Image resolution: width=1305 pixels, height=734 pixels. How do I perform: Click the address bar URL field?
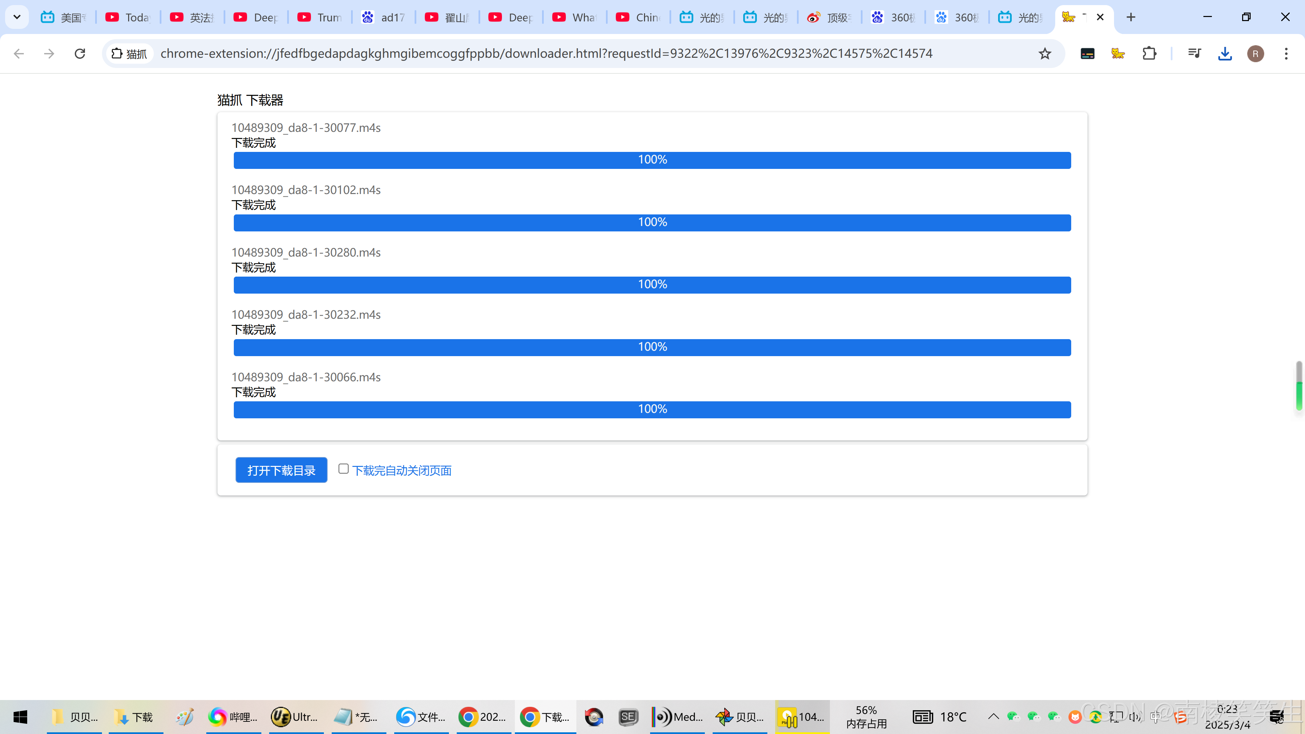pyautogui.click(x=546, y=53)
